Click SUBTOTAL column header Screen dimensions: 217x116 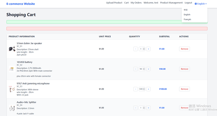[x=164, y=37]
